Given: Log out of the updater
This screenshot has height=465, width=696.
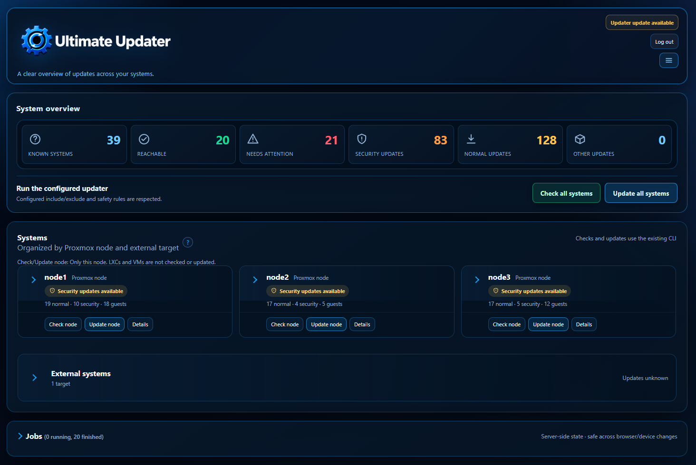Looking at the screenshot, I should click(x=664, y=41).
